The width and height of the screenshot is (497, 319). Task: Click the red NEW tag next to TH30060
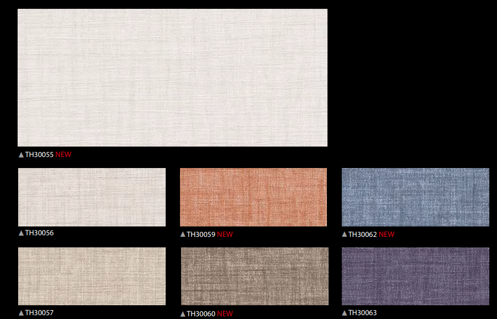tap(225, 313)
